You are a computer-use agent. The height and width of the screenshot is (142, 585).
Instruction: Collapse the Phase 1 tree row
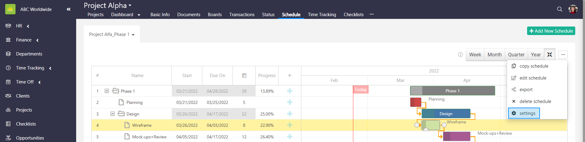107,91
